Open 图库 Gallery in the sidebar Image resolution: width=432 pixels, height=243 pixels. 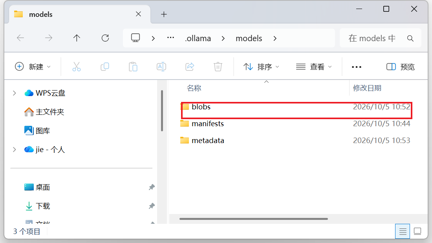37,131
